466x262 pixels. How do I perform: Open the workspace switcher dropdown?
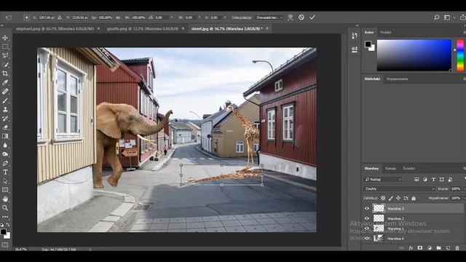449,17
